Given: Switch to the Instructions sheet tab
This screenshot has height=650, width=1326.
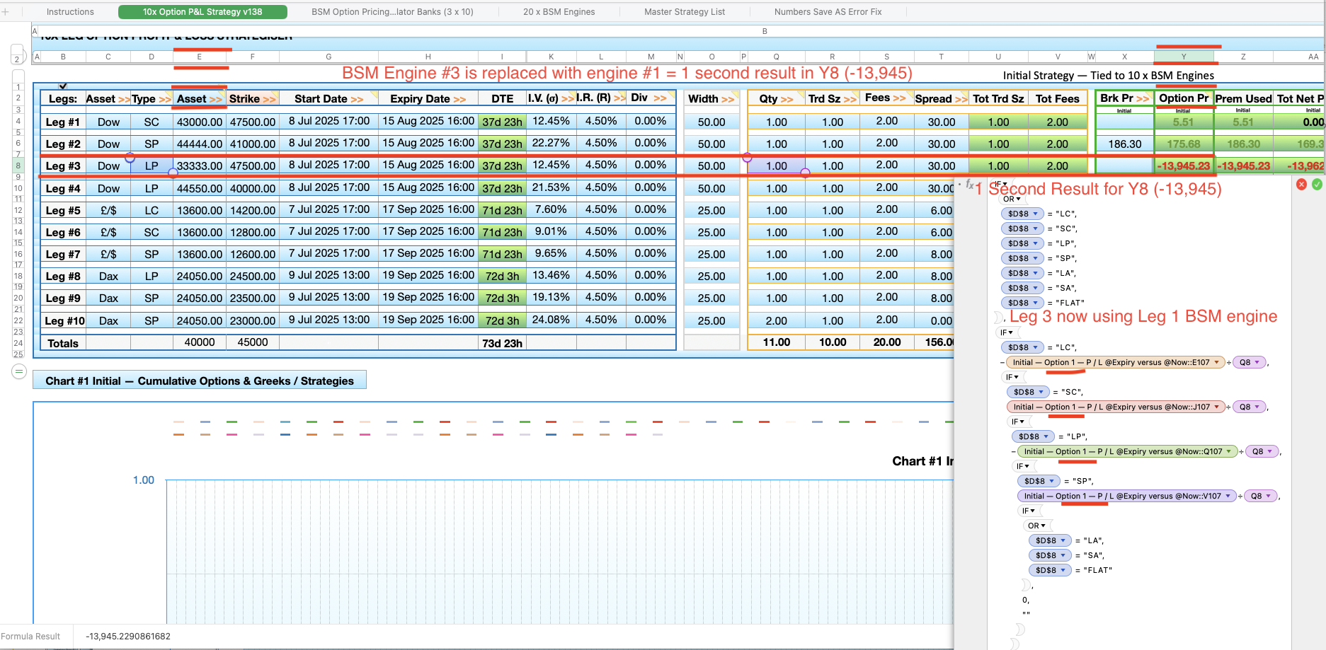Looking at the screenshot, I should (x=70, y=12).
